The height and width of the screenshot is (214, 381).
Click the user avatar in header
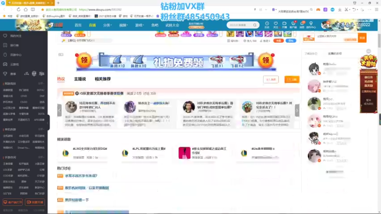pyautogui.click(x=325, y=25)
